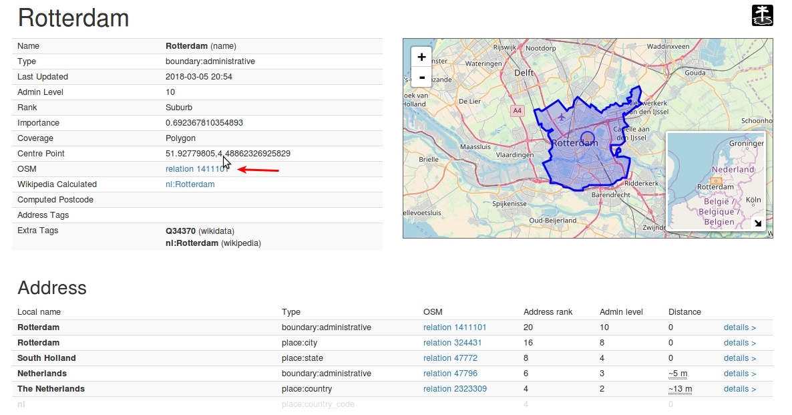Click the Admin level column header
792x415 pixels.
point(621,311)
